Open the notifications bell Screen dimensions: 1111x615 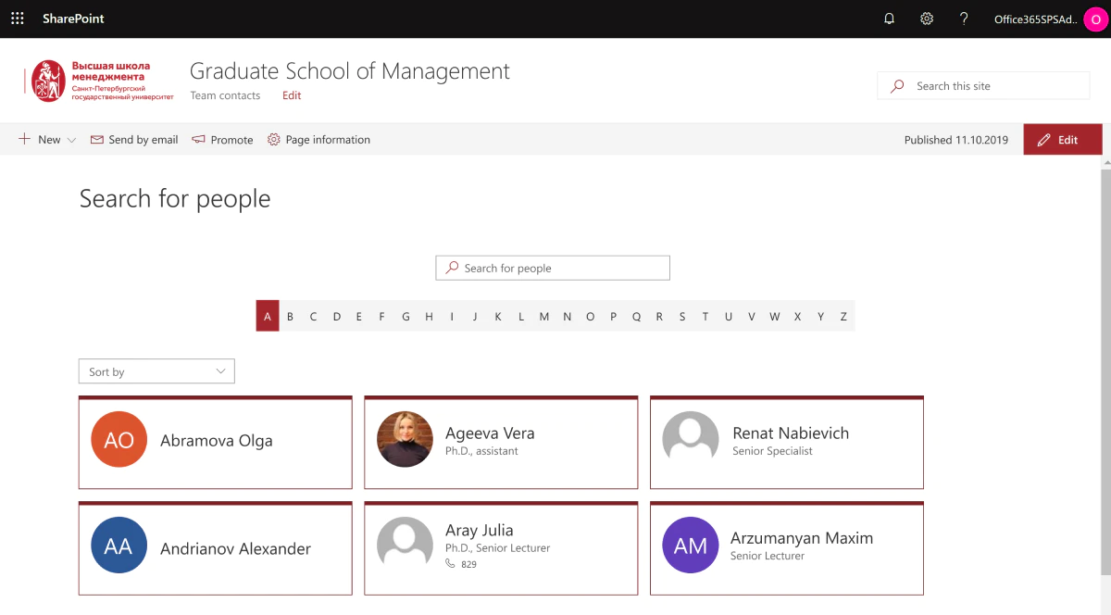[x=890, y=19]
